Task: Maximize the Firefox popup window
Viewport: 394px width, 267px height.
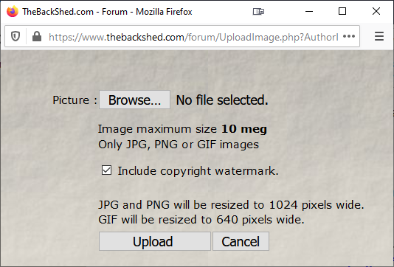Action: tap(342, 11)
